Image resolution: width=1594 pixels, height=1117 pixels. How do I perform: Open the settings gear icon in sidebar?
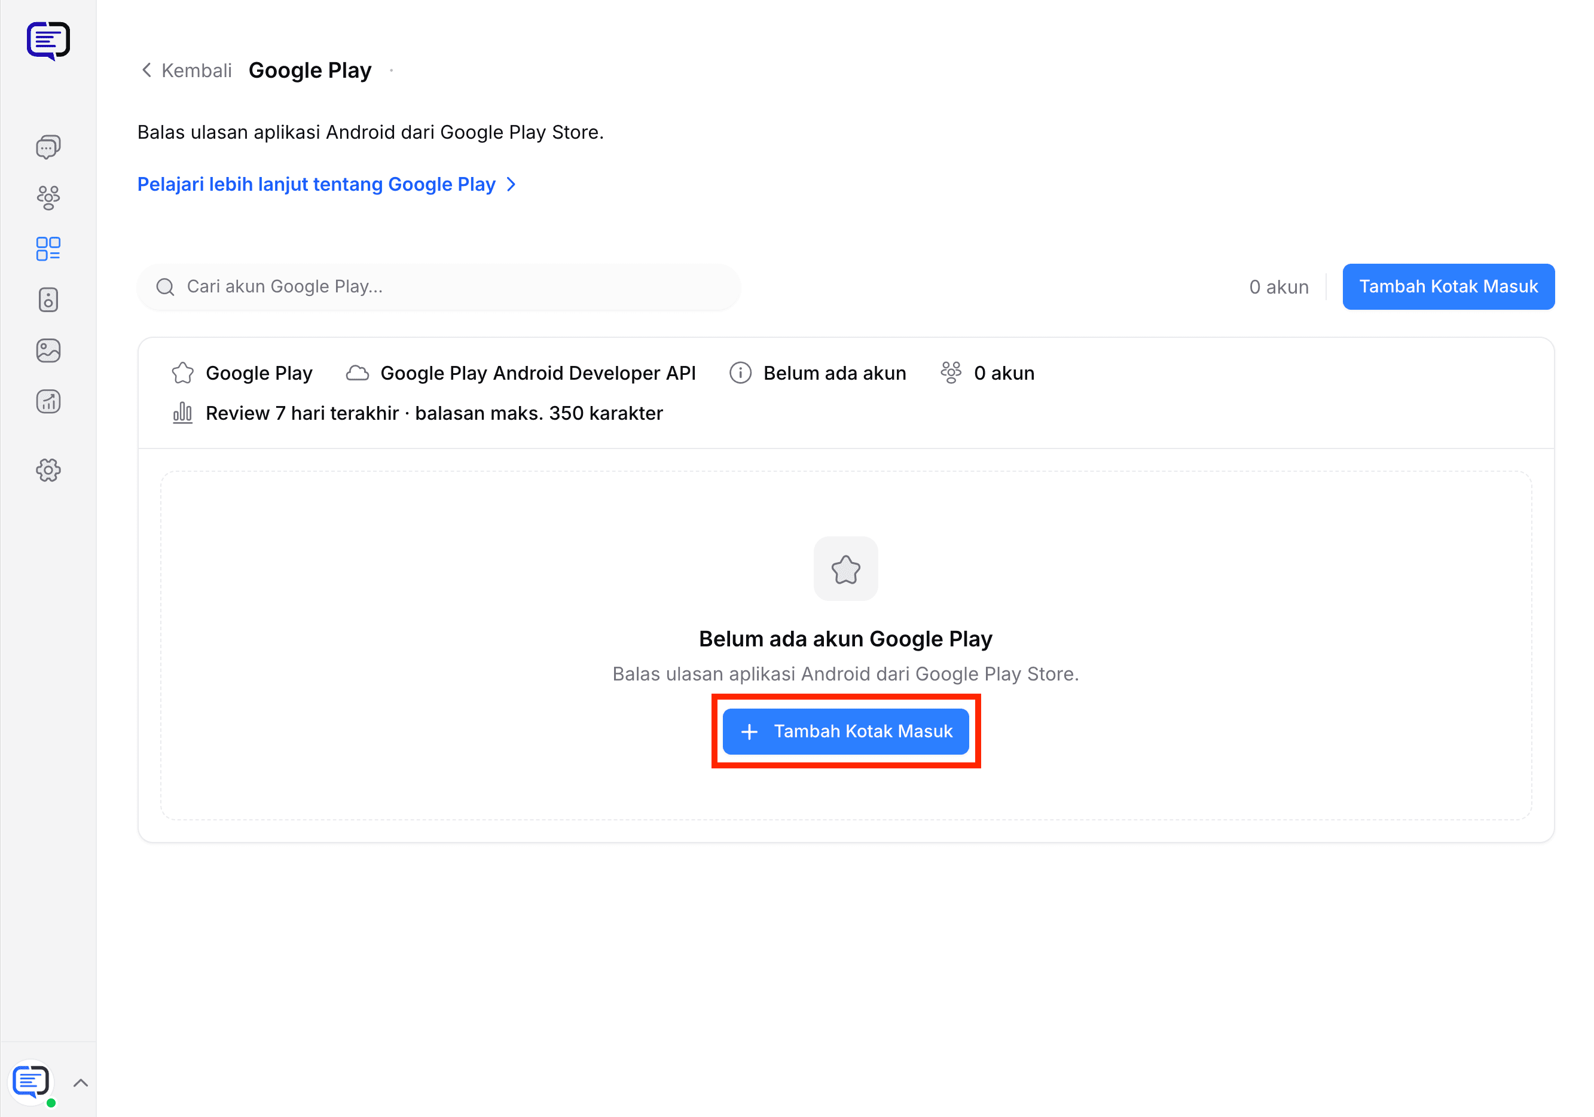point(48,470)
